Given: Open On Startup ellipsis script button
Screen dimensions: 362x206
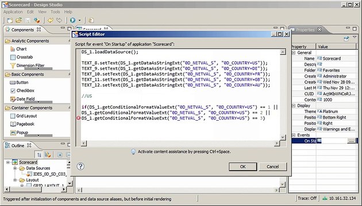Looking at the screenshot, I should (x=351, y=141).
